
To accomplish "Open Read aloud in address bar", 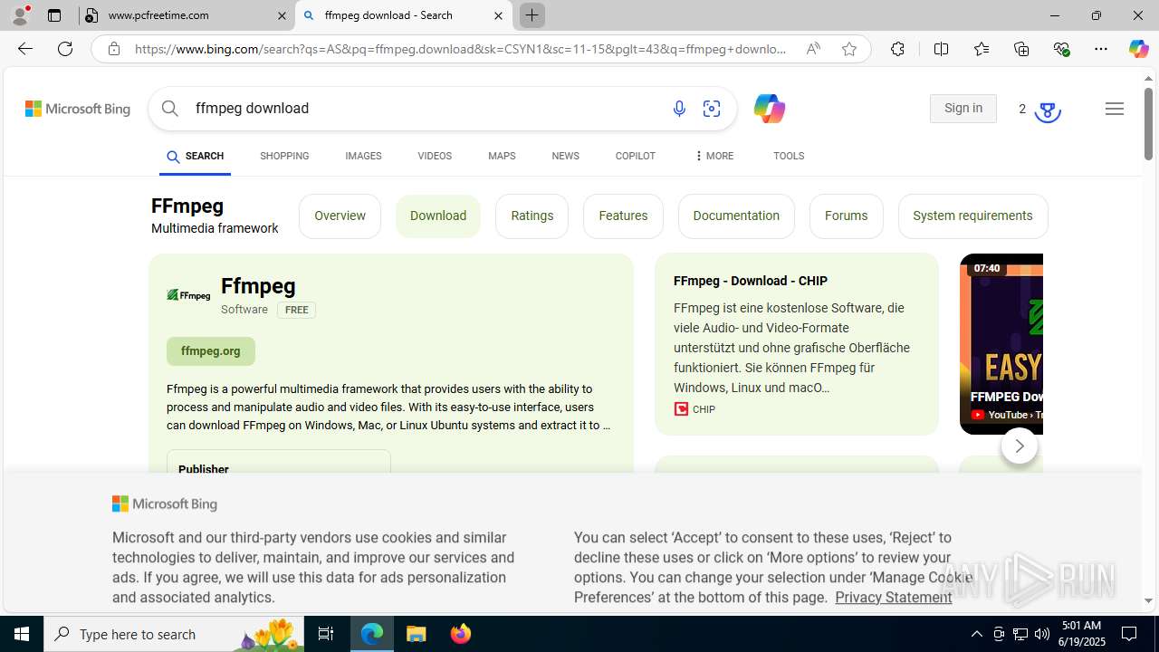I will [x=813, y=49].
